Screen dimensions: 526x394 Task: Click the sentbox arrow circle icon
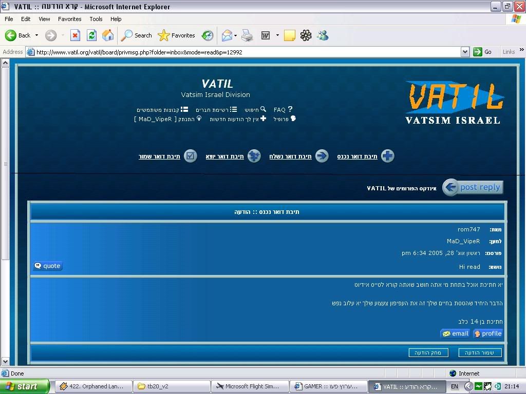click(x=322, y=156)
